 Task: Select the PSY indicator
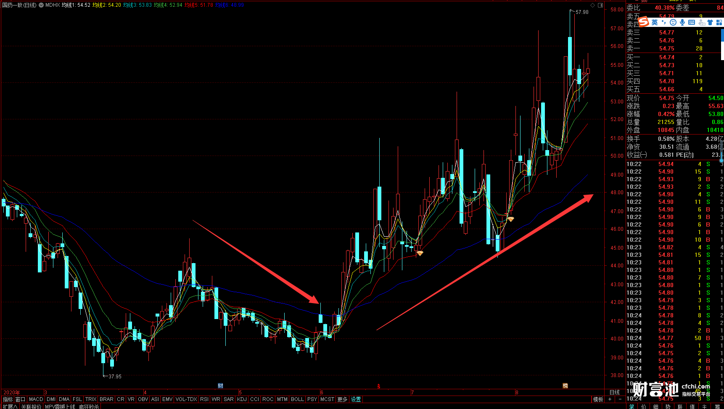[x=312, y=399]
